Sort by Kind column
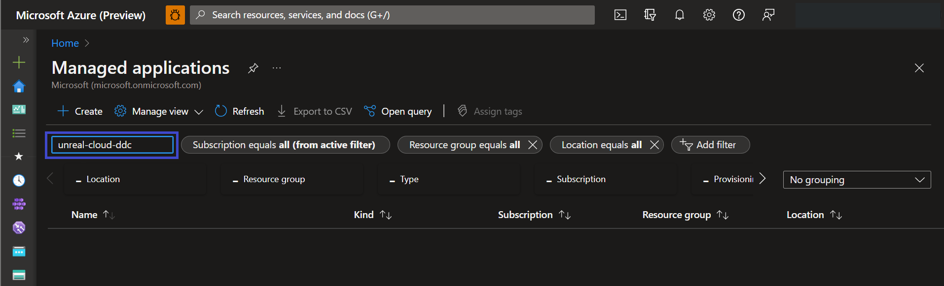The image size is (944, 286). tap(372, 215)
